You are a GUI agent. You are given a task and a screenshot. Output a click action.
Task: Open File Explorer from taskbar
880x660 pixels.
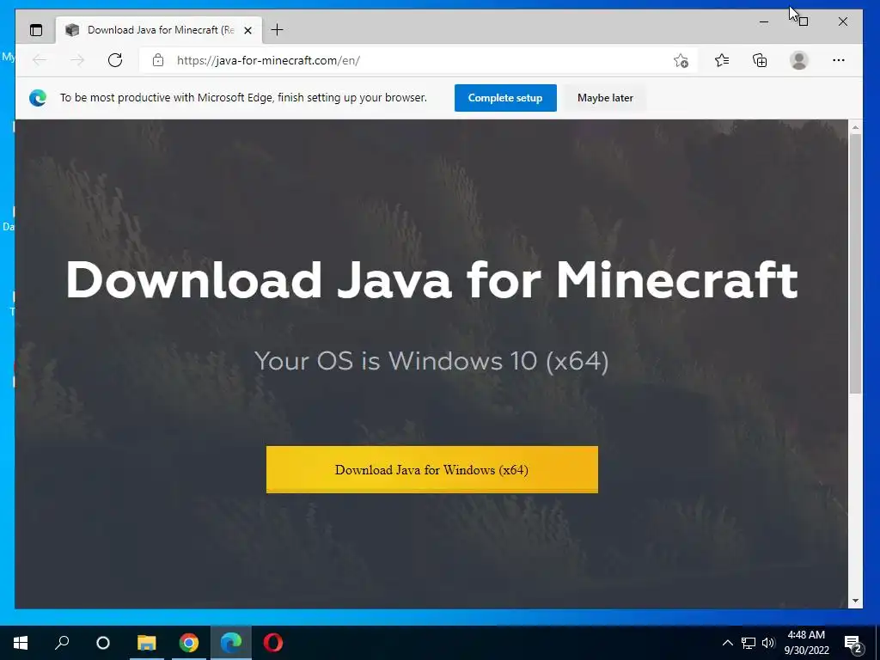[146, 643]
